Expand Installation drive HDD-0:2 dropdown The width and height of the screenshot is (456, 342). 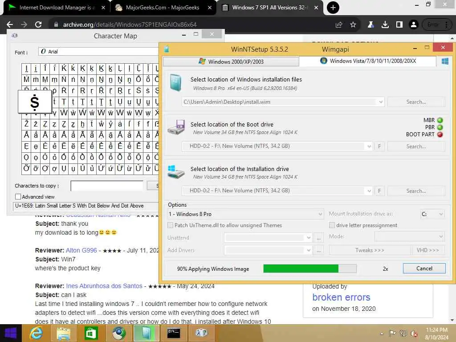point(369,191)
